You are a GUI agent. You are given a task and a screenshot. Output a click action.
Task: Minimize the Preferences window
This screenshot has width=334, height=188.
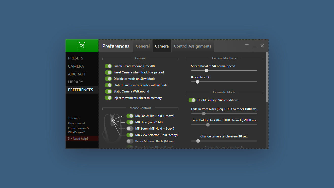click(x=255, y=46)
